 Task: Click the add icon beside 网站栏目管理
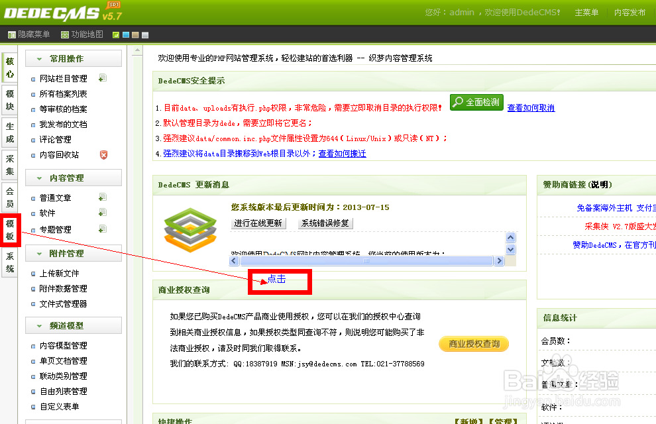(103, 78)
